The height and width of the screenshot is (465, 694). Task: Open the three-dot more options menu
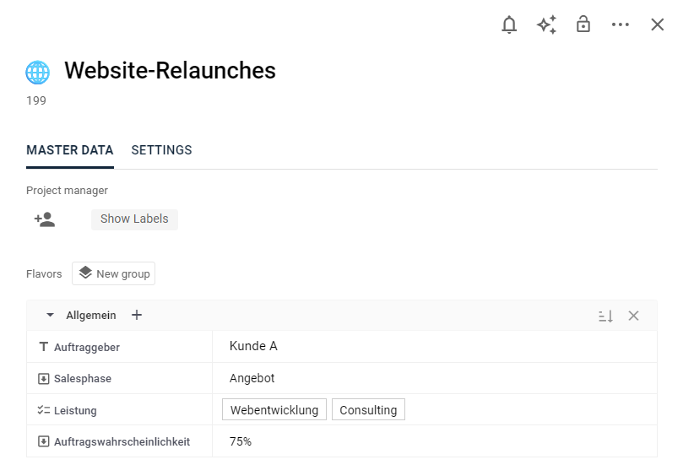620,24
